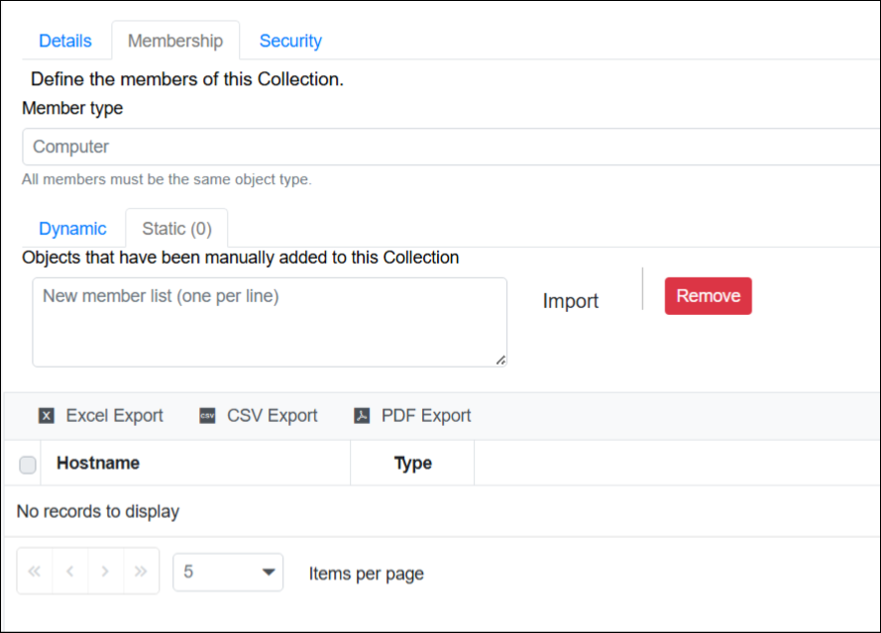
Task: Open the items per page dropdown
Action: 228,573
